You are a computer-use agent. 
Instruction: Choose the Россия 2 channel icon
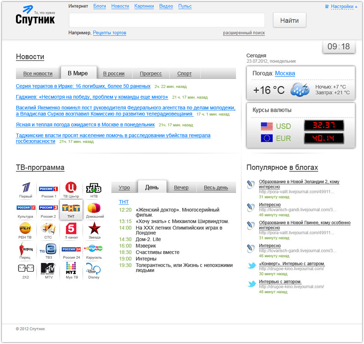(48, 207)
